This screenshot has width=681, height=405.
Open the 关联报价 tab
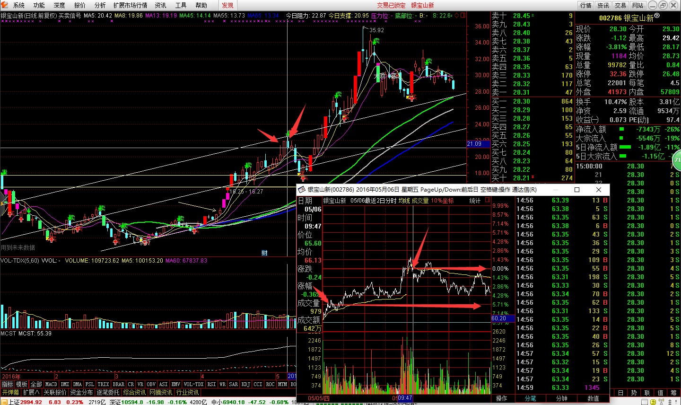click(55, 393)
